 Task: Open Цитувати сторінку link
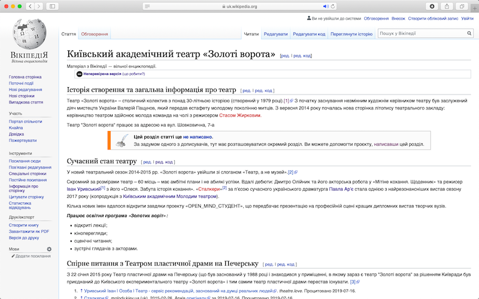[26, 197]
